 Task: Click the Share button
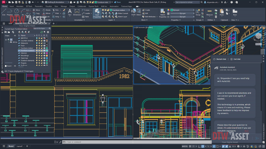(117, 2)
